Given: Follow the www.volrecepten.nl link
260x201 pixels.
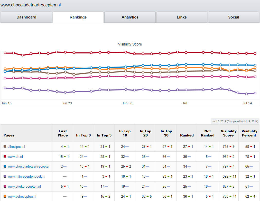Looking at the screenshot, I should 22,197.
